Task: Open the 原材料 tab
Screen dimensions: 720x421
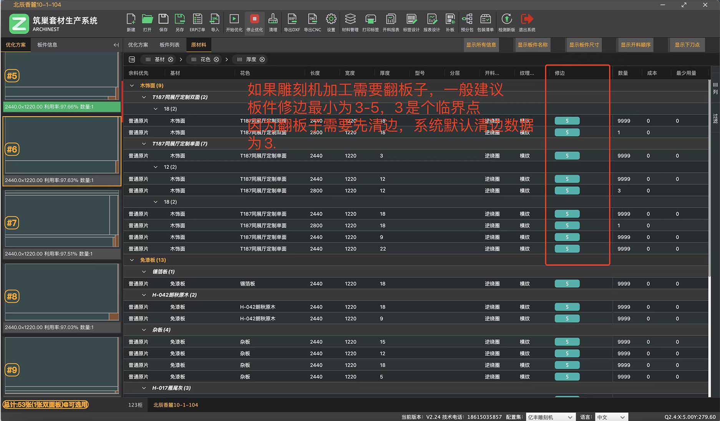Action: 198,45
